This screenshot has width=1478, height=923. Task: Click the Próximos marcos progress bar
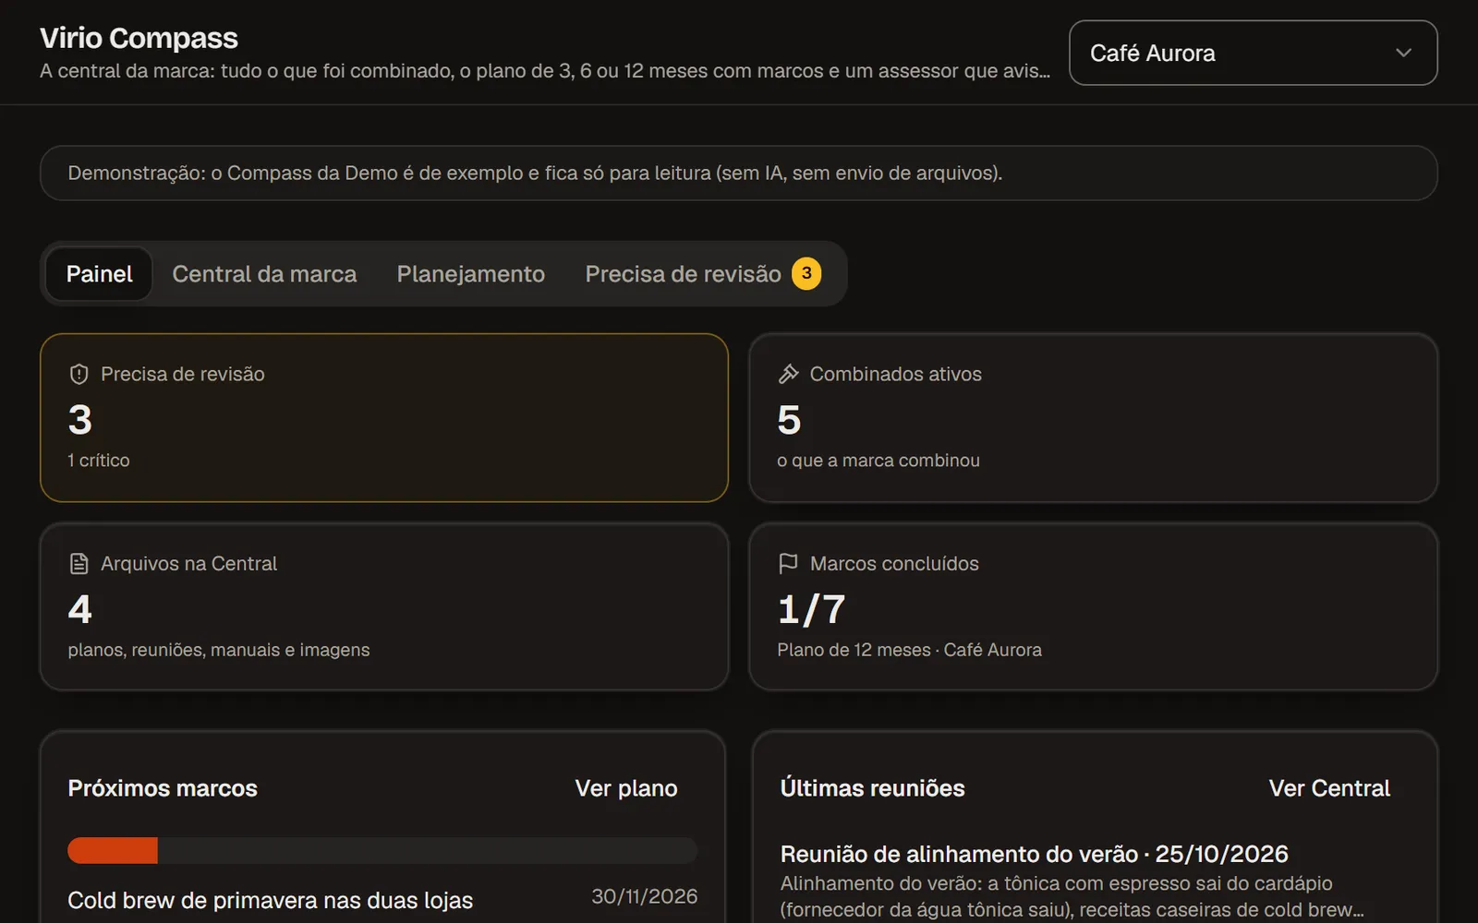pyautogui.click(x=382, y=850)
